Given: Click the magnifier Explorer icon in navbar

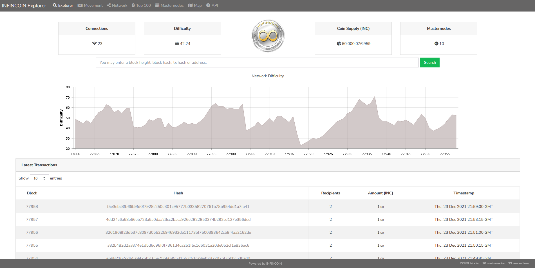Looking at the screenshot, I should point(55,5).
